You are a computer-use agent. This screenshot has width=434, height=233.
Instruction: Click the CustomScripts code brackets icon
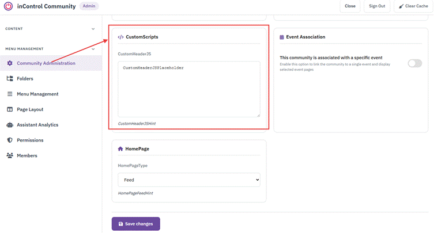coord(120,37)
